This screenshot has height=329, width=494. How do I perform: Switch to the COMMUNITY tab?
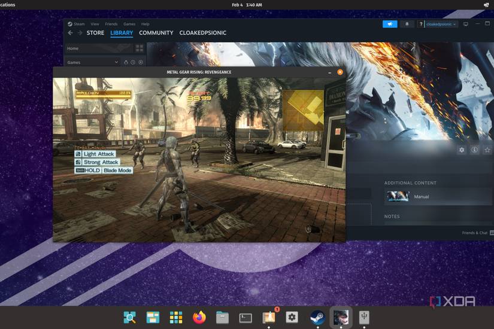point(156,33)
